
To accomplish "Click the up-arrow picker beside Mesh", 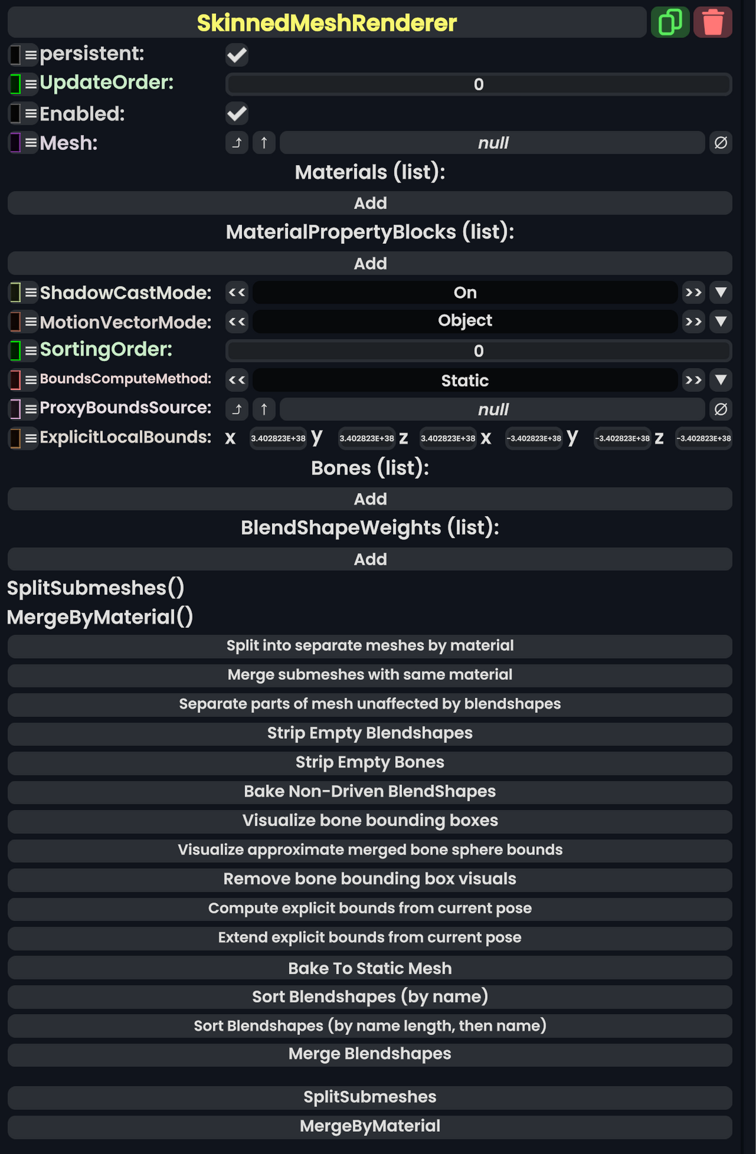I will pyautogui.click(x=263, y=143).
